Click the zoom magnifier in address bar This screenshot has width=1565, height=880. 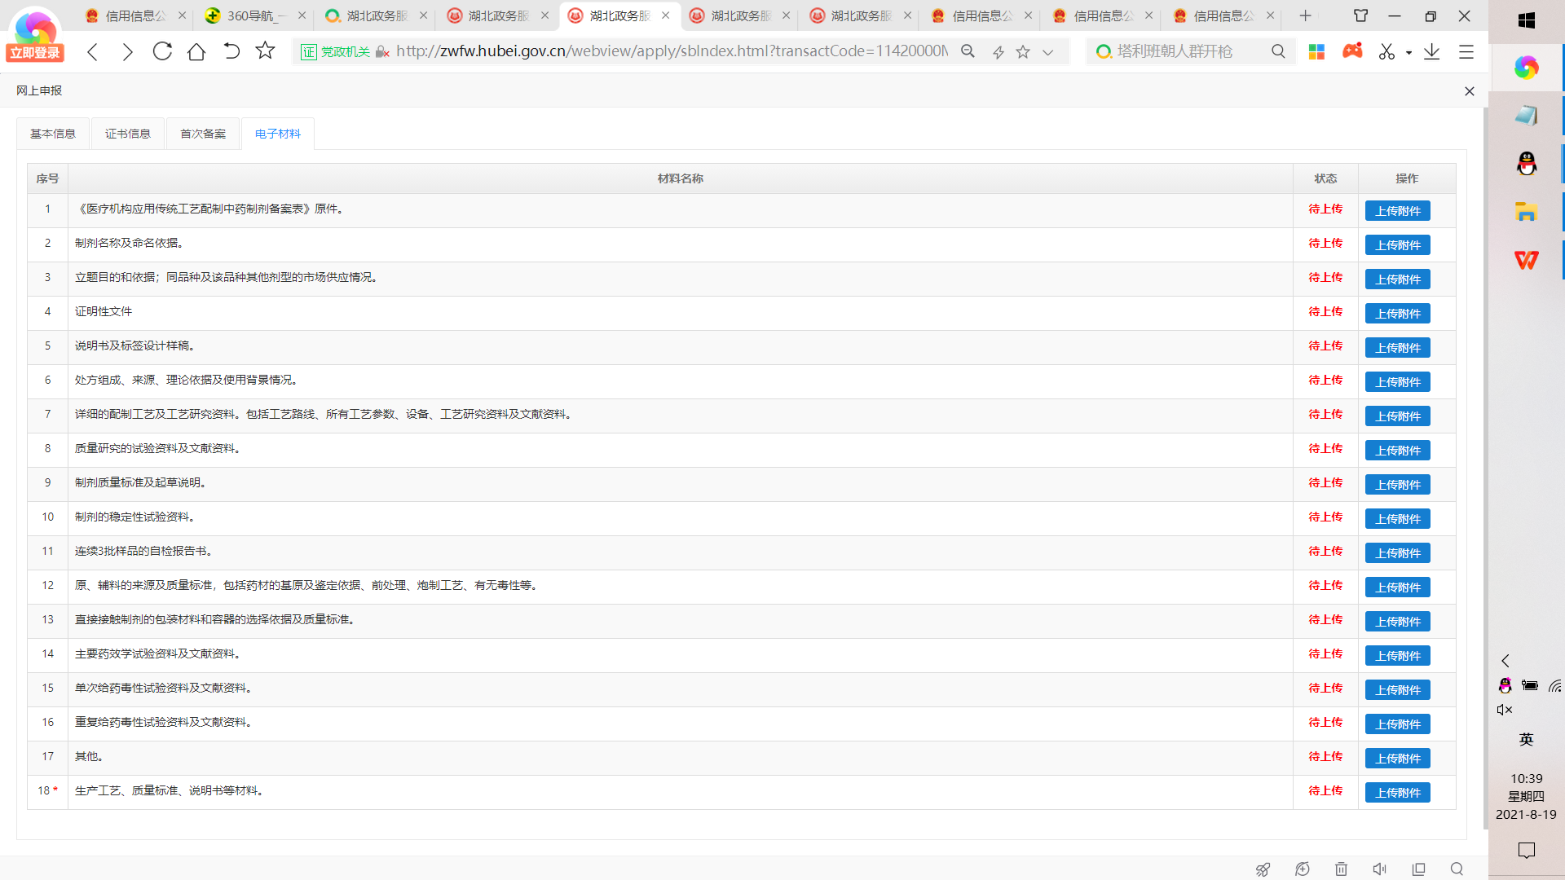(968, 51)
